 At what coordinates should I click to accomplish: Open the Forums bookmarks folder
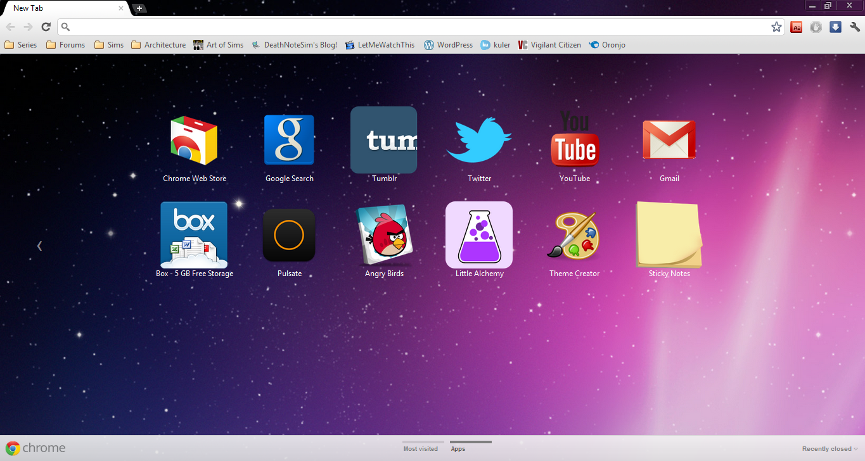pos(65,45)
